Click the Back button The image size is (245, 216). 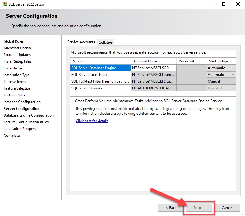pyautogui.click(x=171, y=208)
